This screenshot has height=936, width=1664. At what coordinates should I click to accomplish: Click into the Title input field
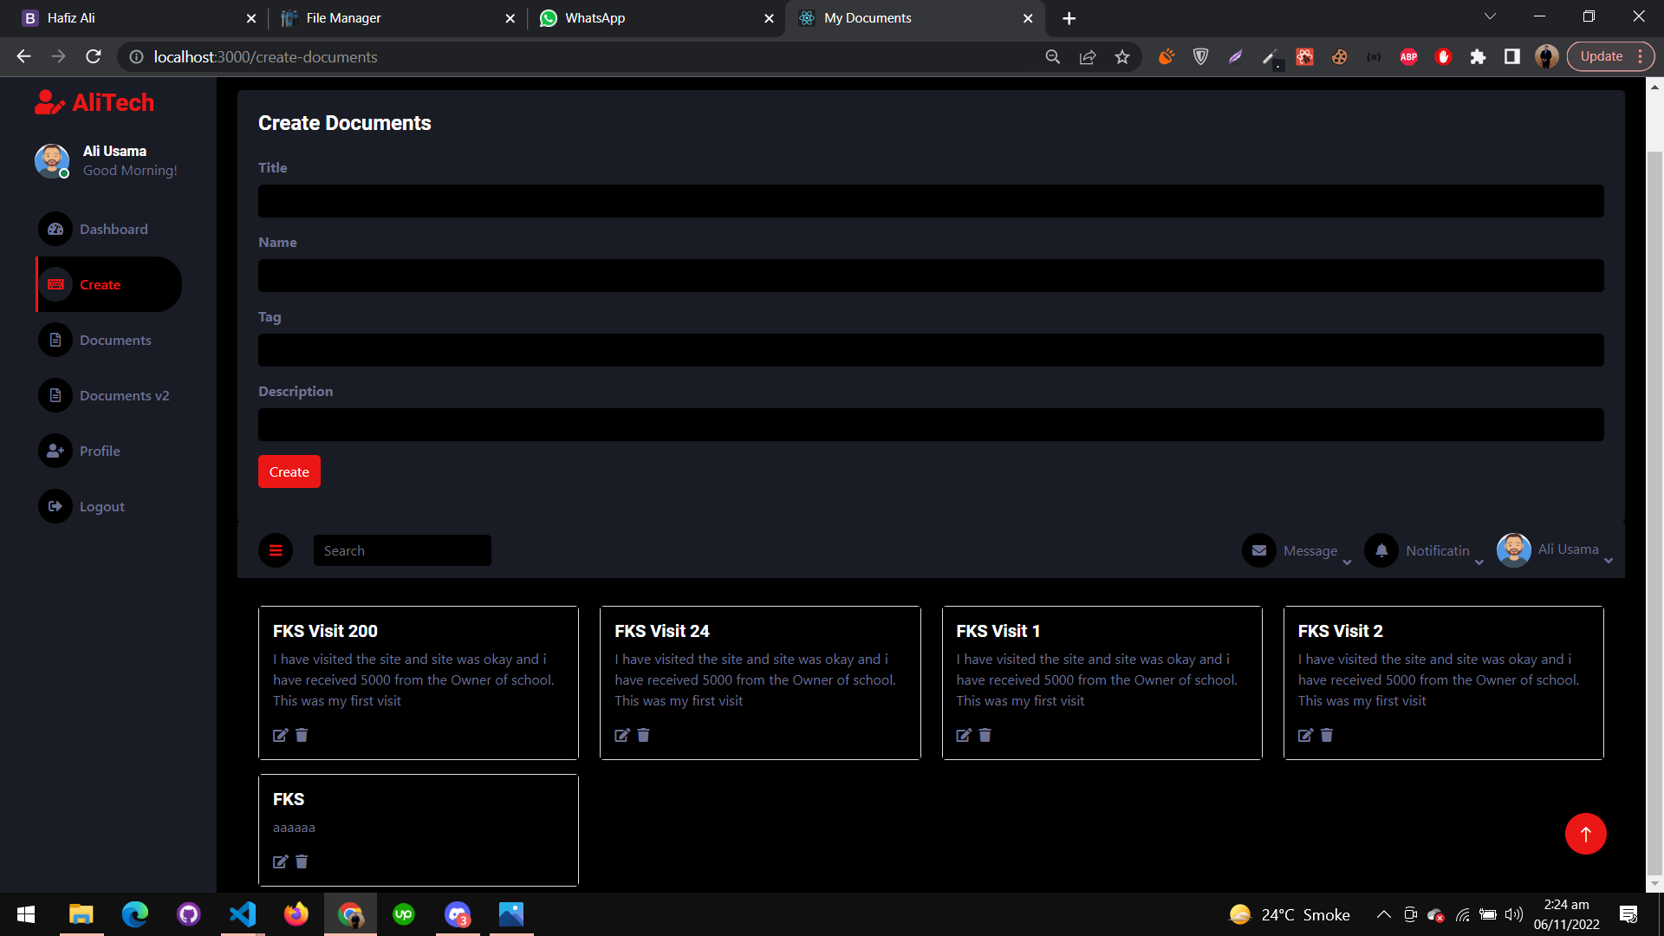[x=930, y=201]
